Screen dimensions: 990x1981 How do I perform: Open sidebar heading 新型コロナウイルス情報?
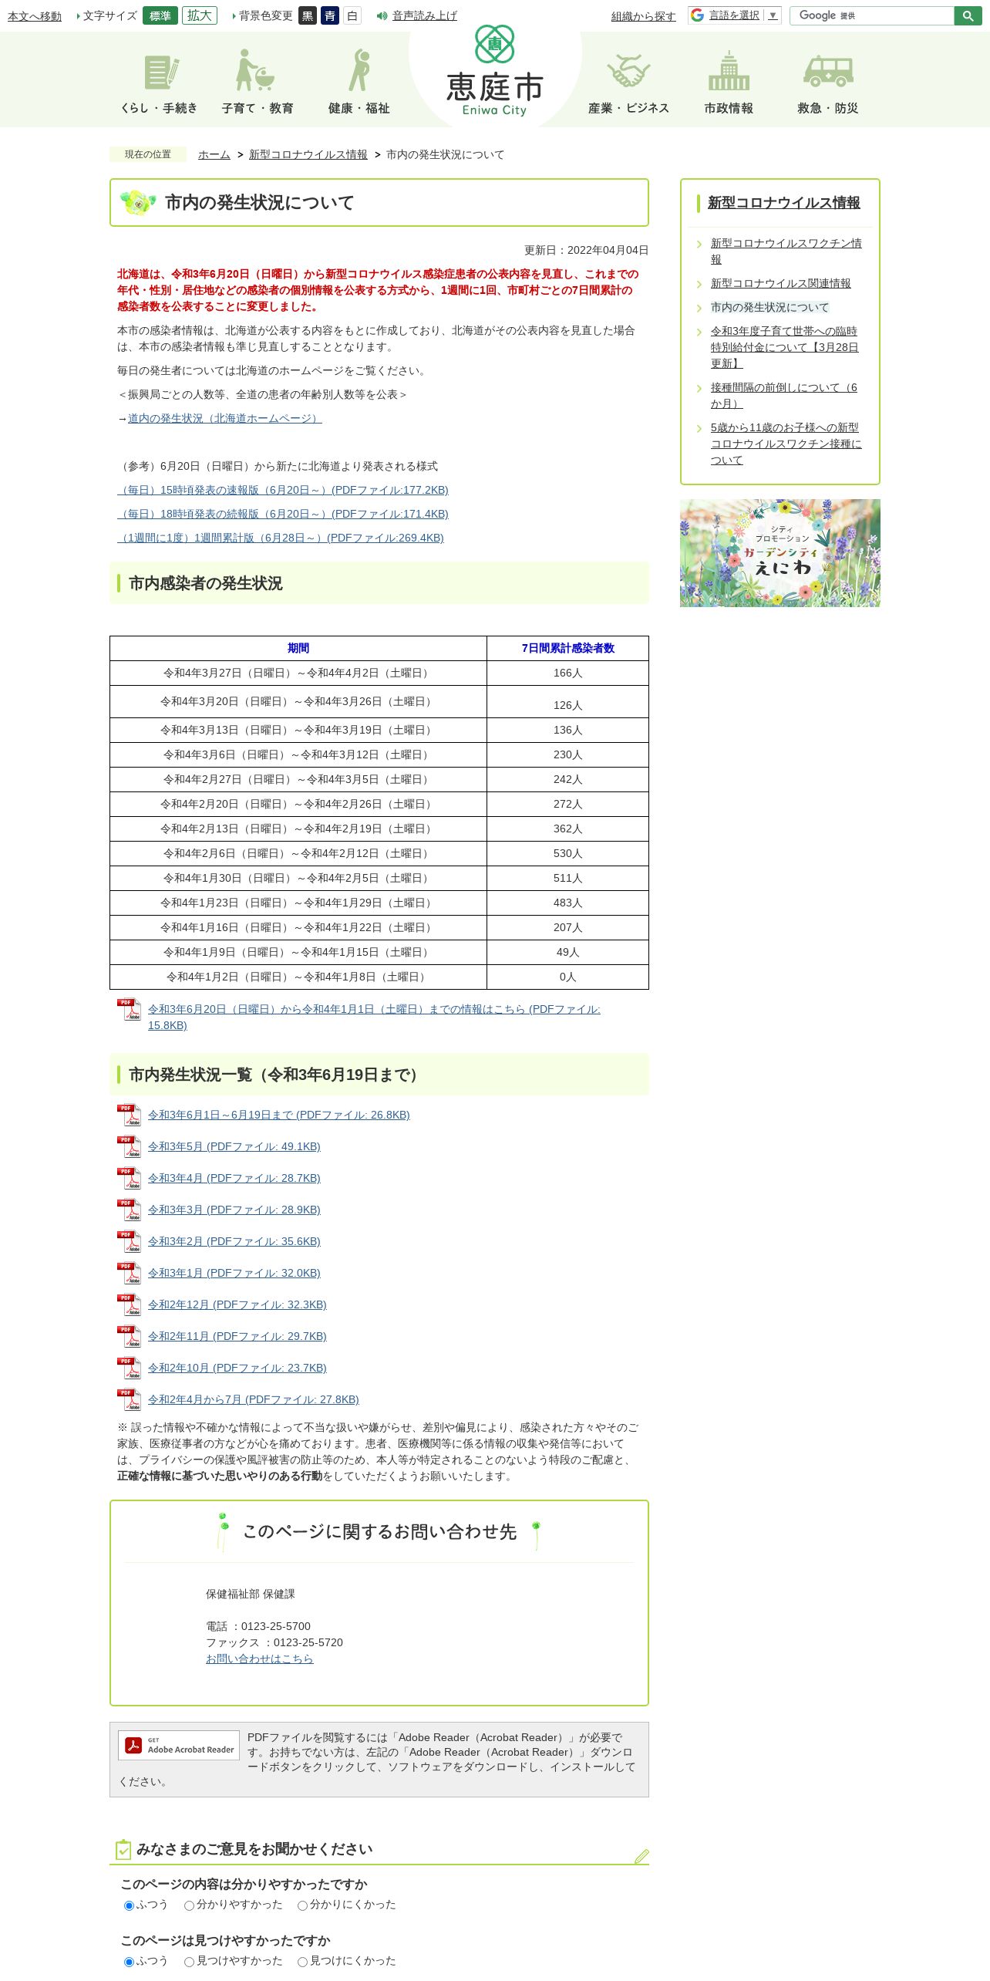click(x=784, y=203)
